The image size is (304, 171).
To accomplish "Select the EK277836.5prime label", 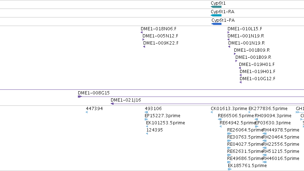I will 268,109.
